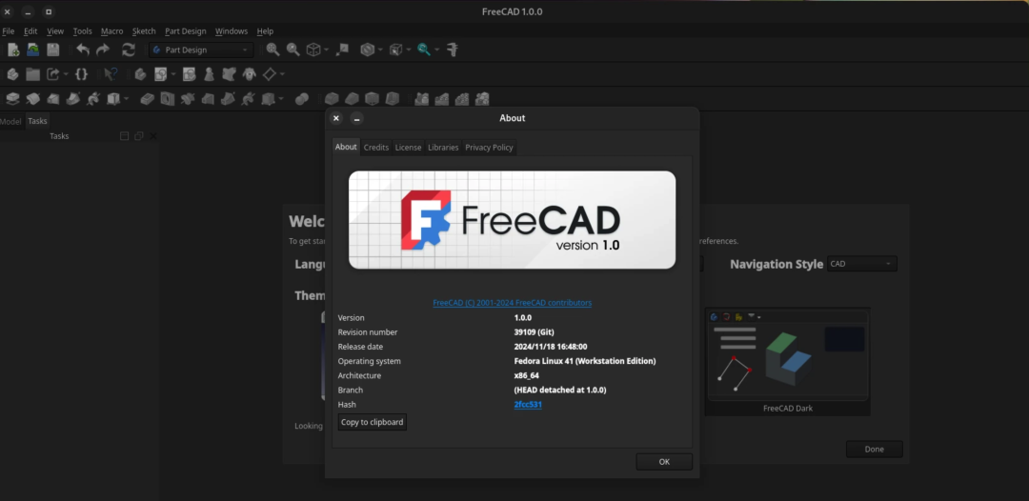
Task: Expand the Link actions dropdown arrow
Action: [66, 74]
